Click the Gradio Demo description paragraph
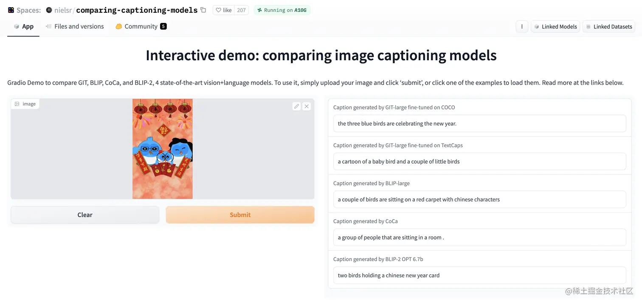642x304 pixels. point(315,83)
